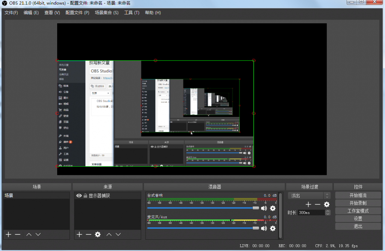Move the source up in the list
385x251 pixels.
[109, 234]
